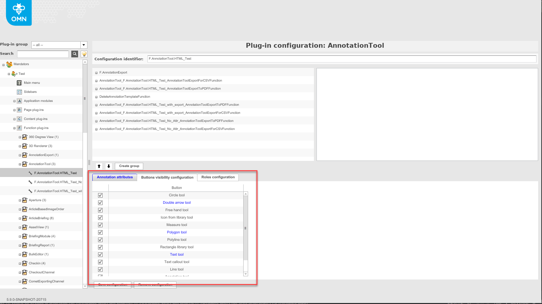Image resolution: width=542 pixels, height=304 pixels.
Task: Open the Double arrow tool link
Action: point(177,202)
